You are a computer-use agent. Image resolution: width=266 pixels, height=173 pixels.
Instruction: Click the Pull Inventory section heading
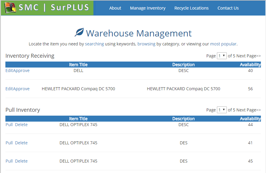(23, 110)
